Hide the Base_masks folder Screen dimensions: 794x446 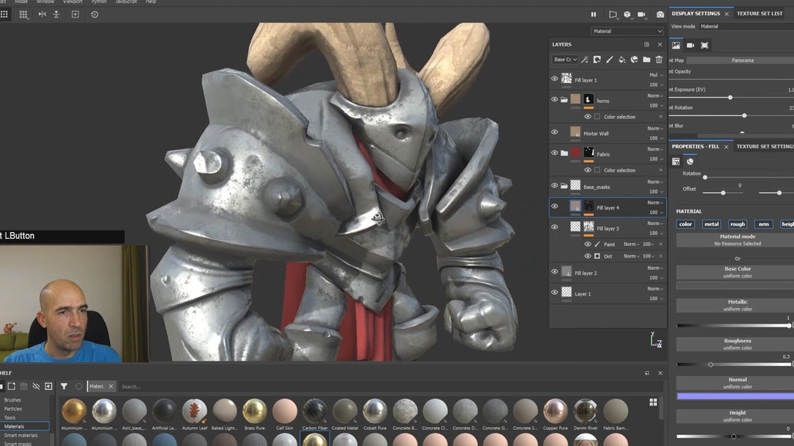(554, 186)
